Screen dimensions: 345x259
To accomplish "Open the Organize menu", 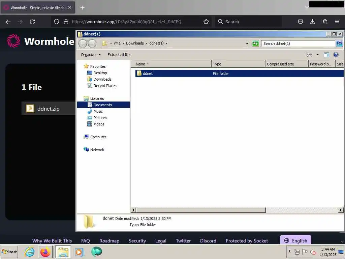I will (91, 55).
